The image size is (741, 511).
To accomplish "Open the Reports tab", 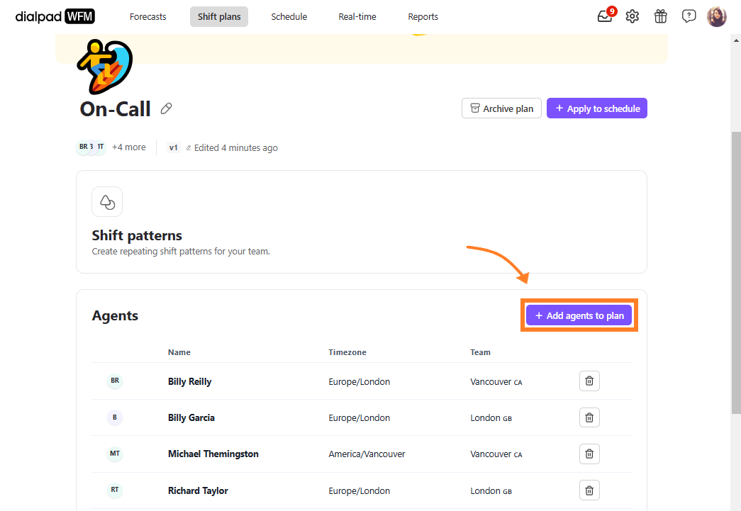I will [x=423, y=16].
